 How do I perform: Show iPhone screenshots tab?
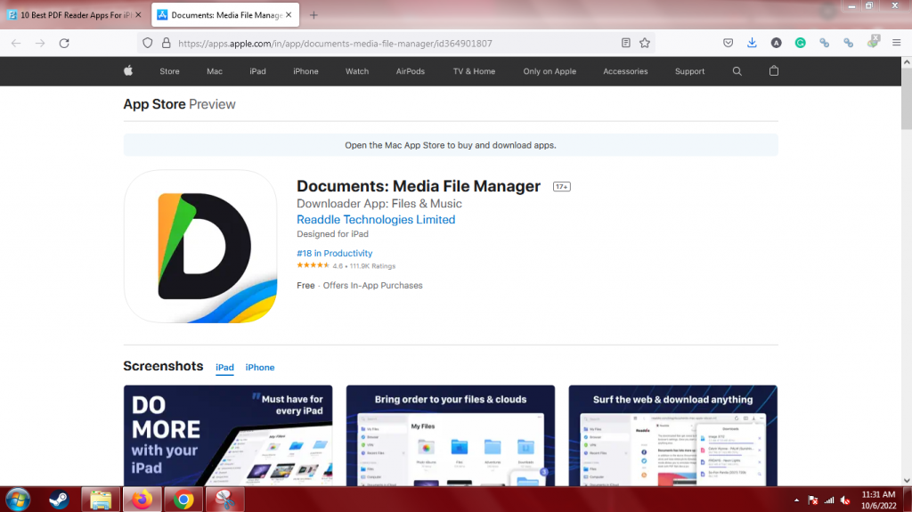(260, 368)
